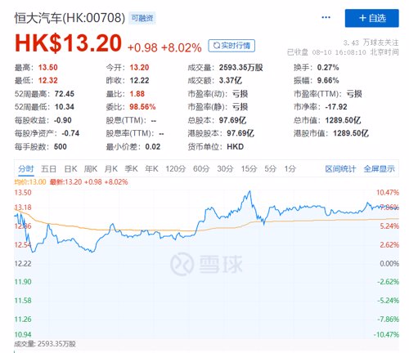Show the 30分 interval chart
Screen dimensions: 409x353
point(225,169)
